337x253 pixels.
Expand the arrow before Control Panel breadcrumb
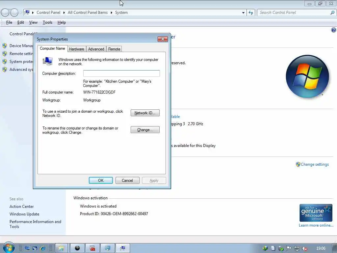pyautogui.click(x=33, y=13)
